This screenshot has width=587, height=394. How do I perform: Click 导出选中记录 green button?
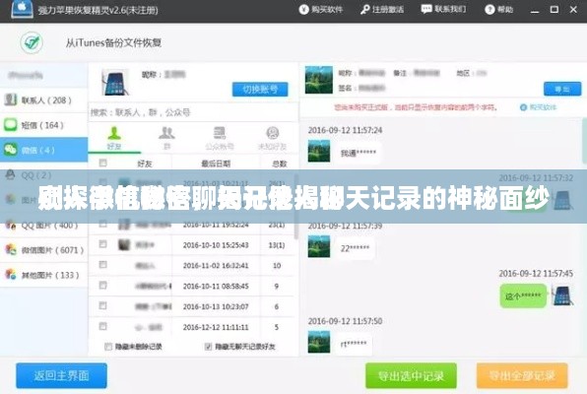411,375
